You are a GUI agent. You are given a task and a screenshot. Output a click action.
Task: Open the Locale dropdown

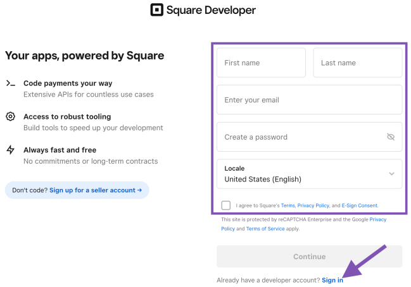309,174
